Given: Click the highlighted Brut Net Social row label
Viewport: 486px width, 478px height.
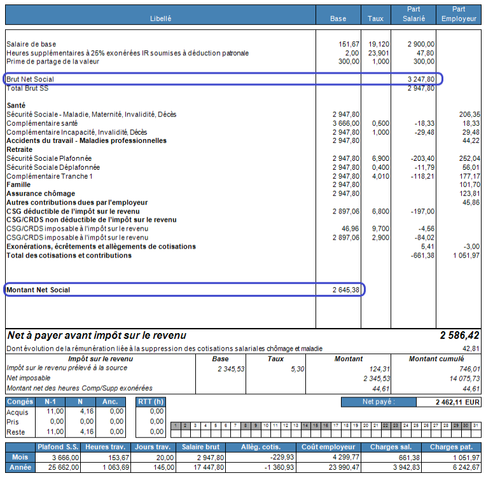Looking at the screenshot, I should point(31,79).
